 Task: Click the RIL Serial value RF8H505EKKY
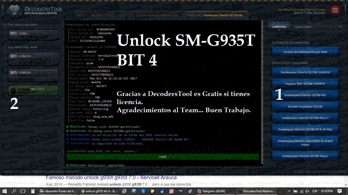click(x=106, y=29)
